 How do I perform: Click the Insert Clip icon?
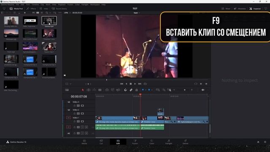click(x=107, y=90)
